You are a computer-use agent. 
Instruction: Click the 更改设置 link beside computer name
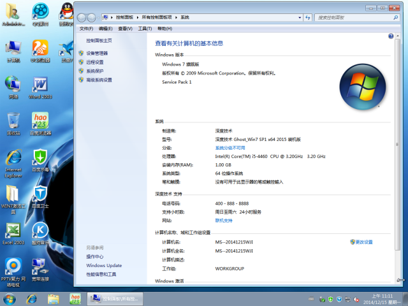click(363, 242)
